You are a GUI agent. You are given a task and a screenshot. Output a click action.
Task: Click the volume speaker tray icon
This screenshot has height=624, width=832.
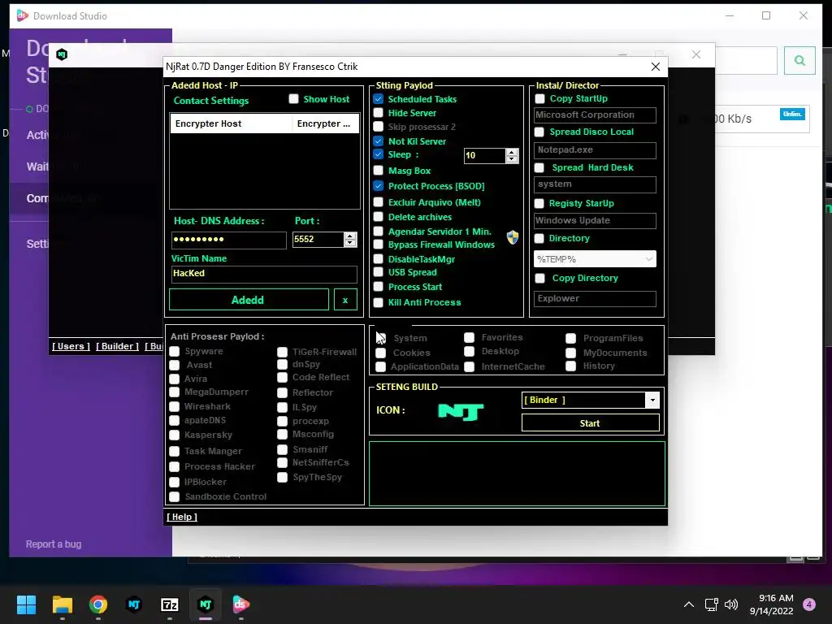click(x=731, y=604)
